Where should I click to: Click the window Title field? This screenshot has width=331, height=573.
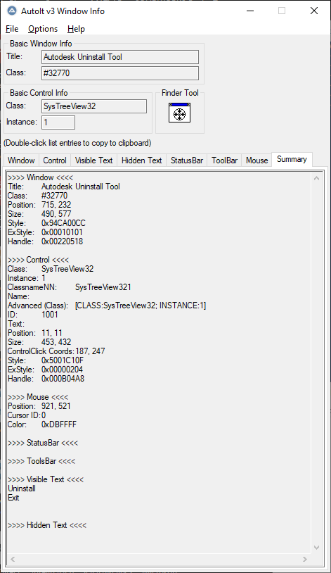(120, 57)
